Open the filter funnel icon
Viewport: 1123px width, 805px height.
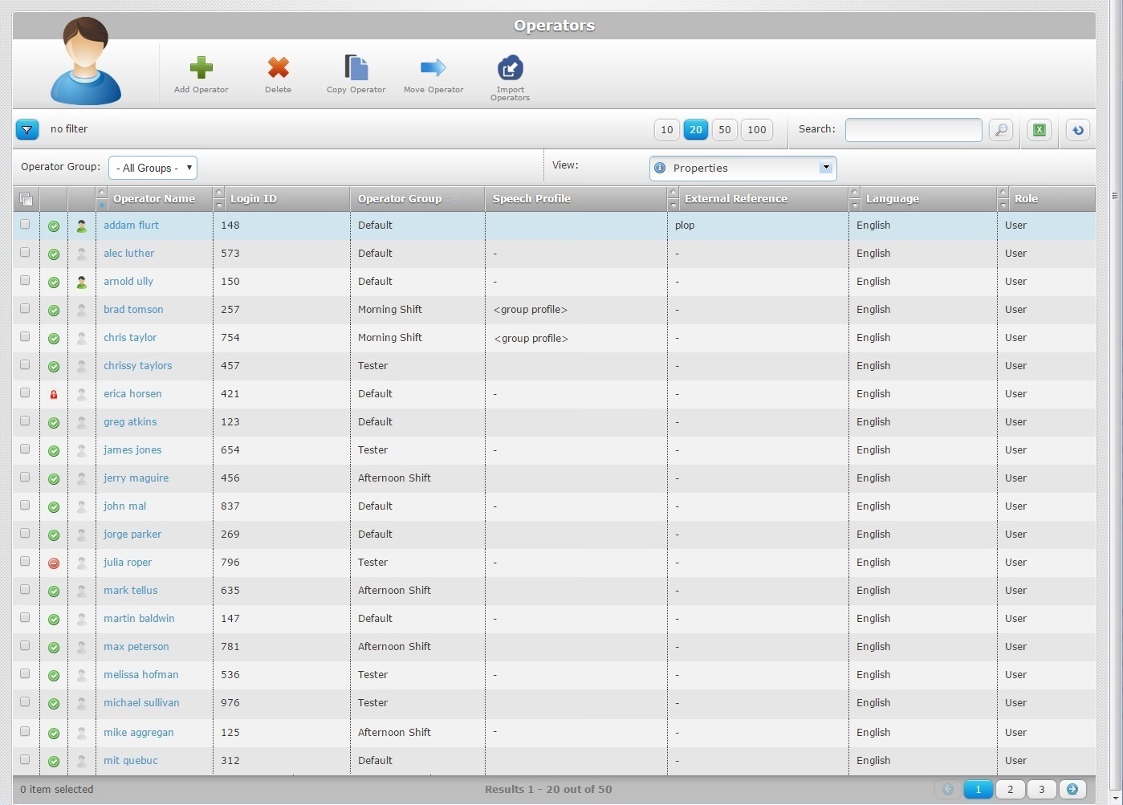(x=27, y=129)
